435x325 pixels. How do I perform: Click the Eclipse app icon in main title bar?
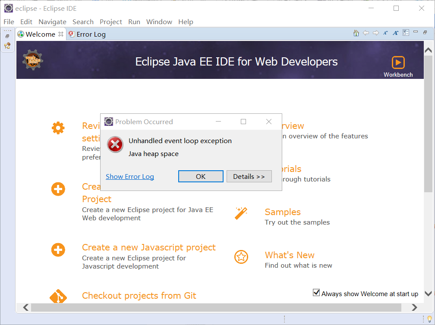click(x=9, y=8)
